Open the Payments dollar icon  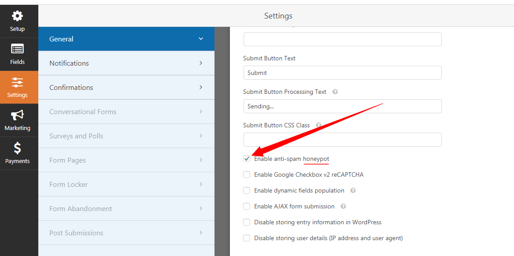click(17, 148)
